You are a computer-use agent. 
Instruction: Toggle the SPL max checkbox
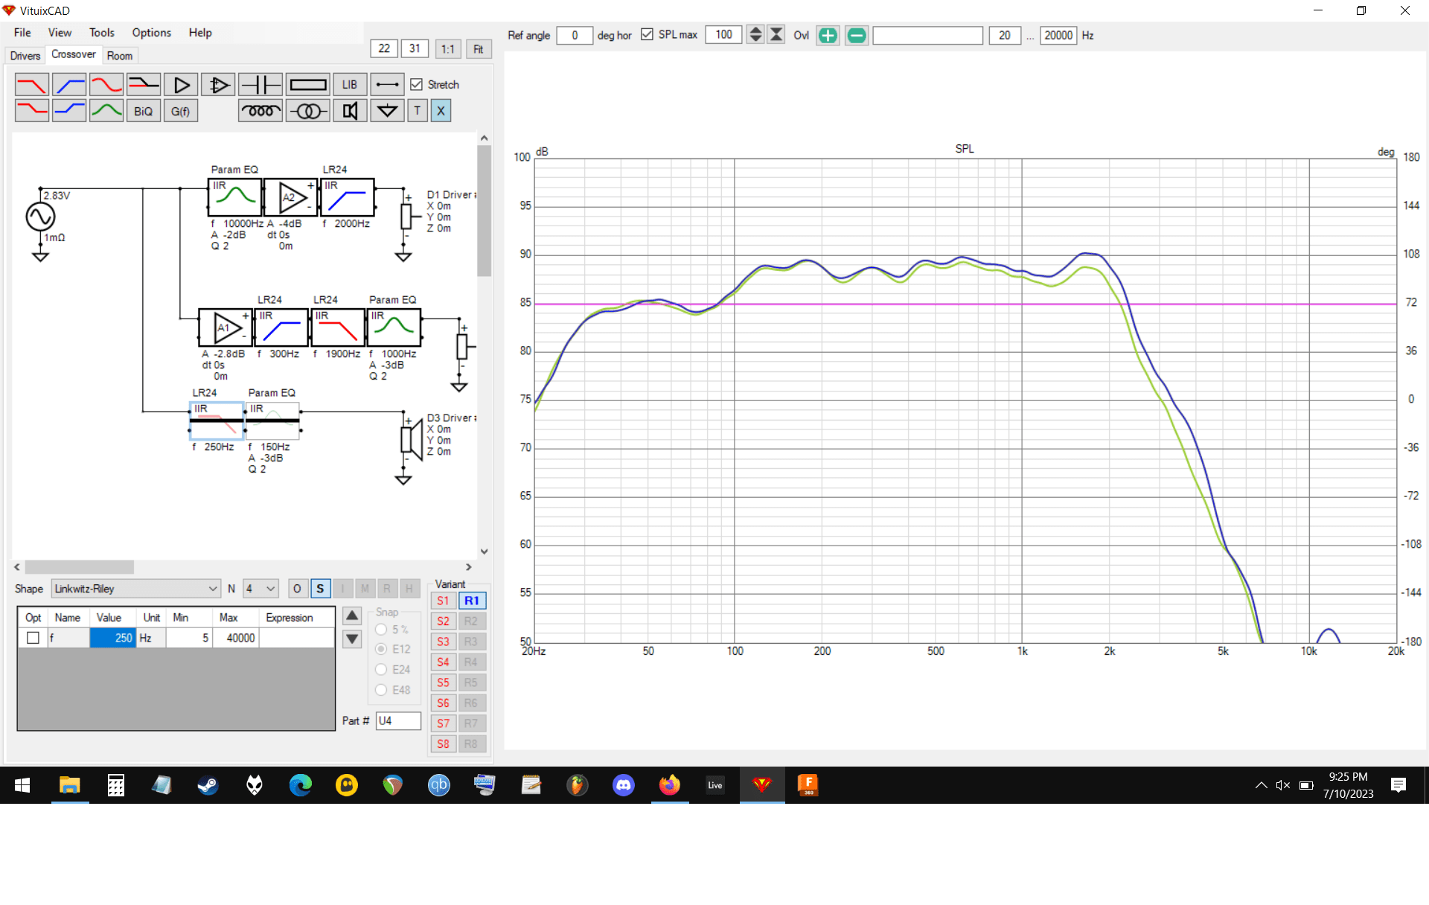[x=647, y=34]
